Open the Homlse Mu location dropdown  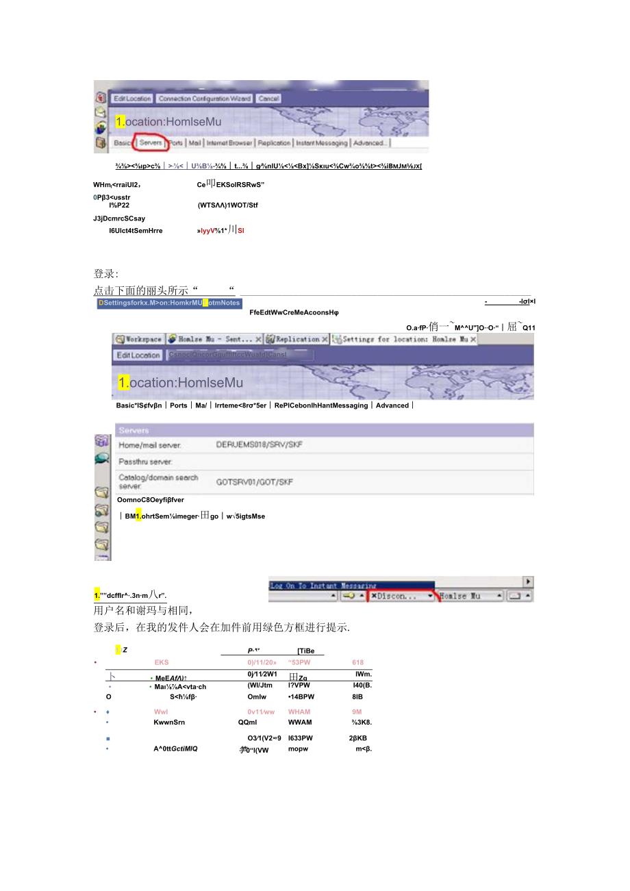coord(499,596)
